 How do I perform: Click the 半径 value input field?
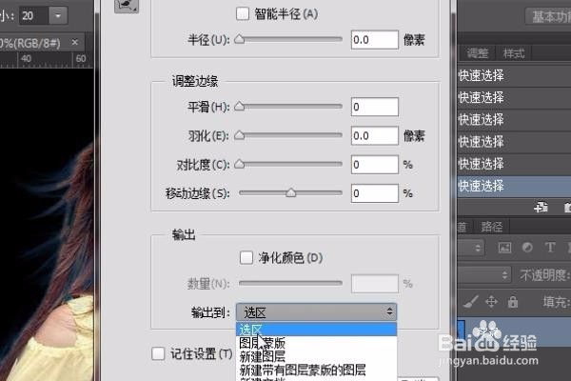[374, 40]
